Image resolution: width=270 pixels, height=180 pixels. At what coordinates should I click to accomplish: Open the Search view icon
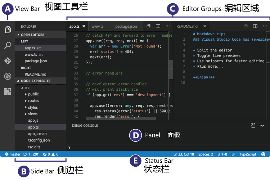coord(8,45)
